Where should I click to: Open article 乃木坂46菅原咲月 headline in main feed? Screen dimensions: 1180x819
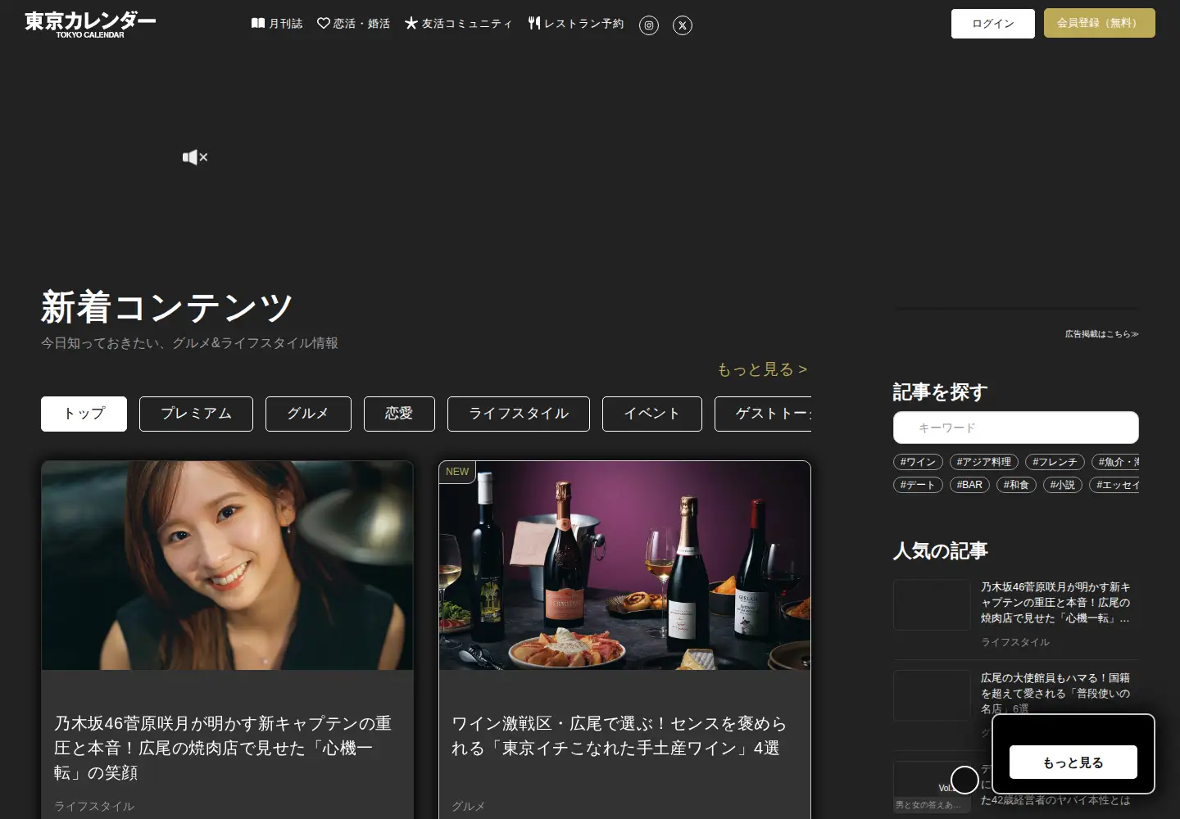tap(223, 748)
